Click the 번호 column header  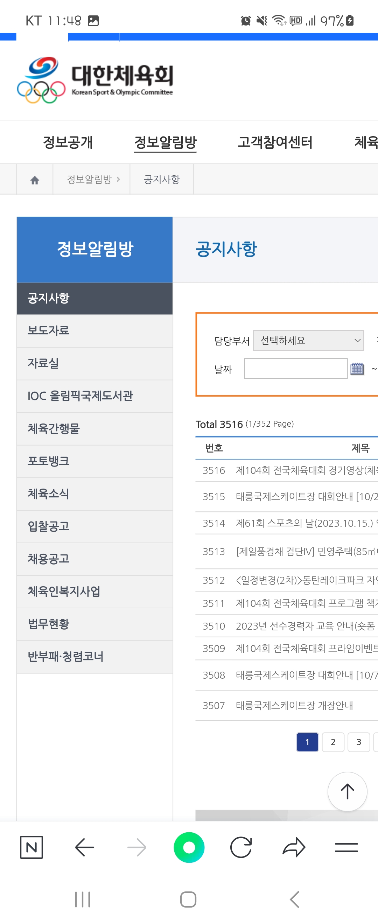pos(214,448)
